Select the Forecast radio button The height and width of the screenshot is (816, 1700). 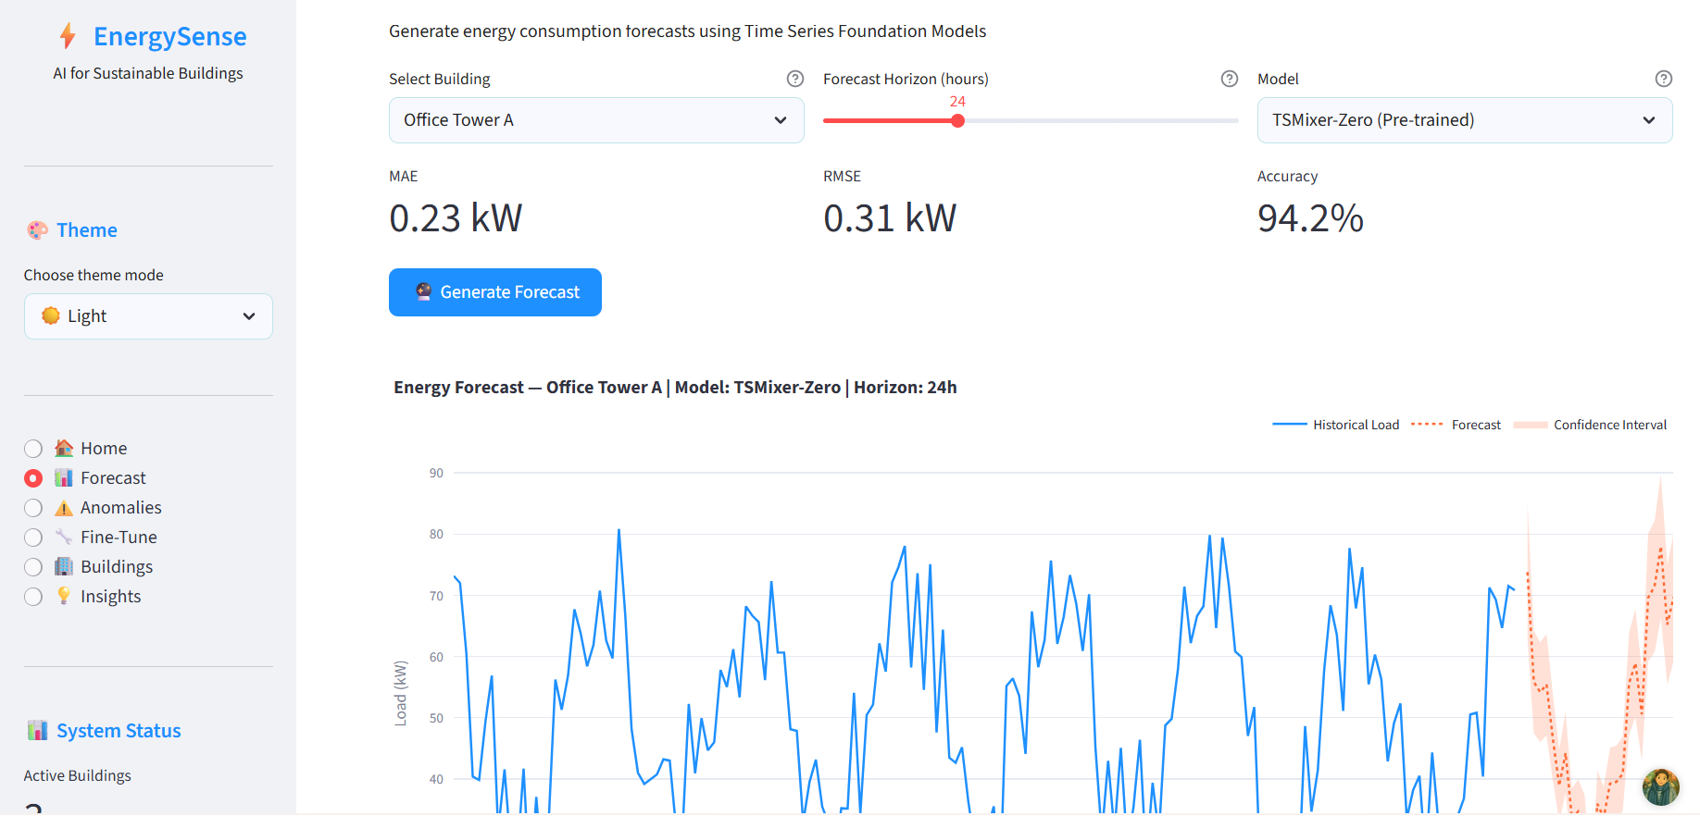click(x=33, y=478)
